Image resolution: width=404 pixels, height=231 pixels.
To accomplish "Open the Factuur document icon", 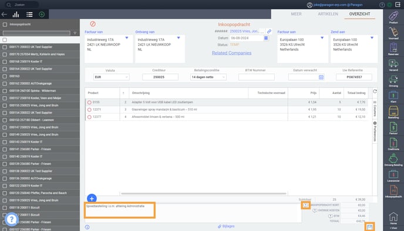I will [393, 127].
